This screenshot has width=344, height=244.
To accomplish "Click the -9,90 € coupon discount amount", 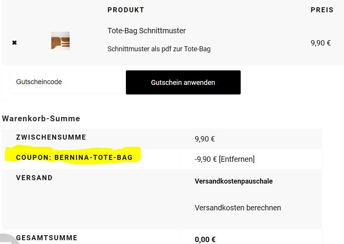I will (205, 159).
